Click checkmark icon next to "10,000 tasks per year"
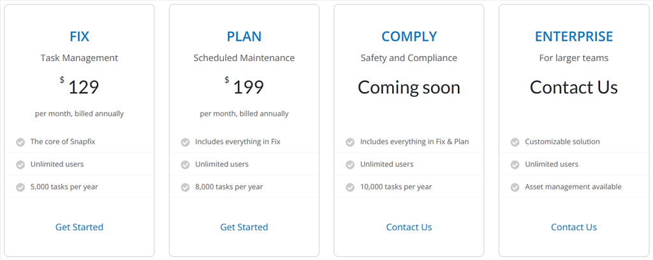This screenshot has height=260, width=653. (350, 187)
